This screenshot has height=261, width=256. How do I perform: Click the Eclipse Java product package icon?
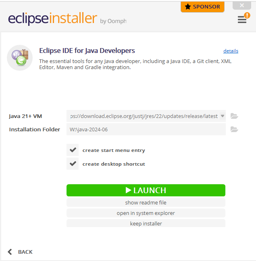click(x=20, y=58)
